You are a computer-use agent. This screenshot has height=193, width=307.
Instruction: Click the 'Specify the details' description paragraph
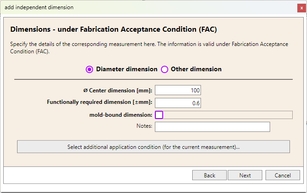pos(149,48)
